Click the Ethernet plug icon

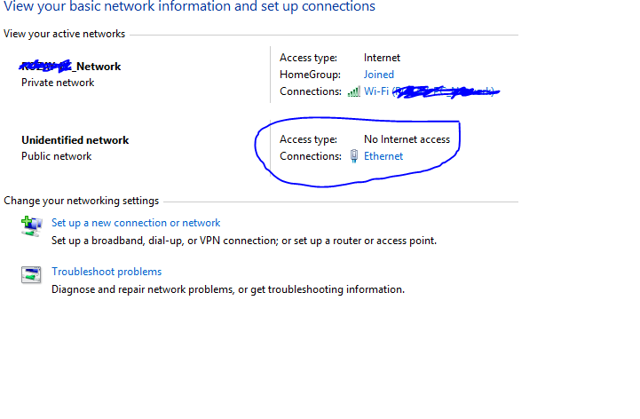point(354,156)
